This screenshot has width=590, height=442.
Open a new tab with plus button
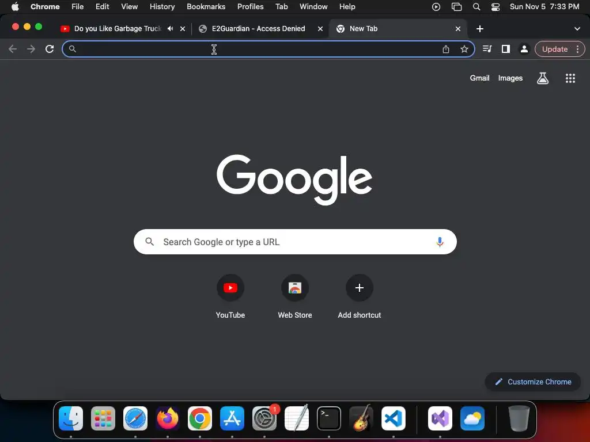pos(480,29)
